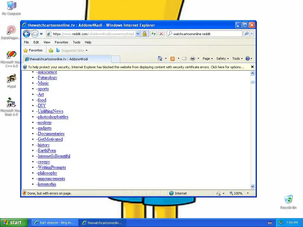Open the UpliftingNews link

50,111
